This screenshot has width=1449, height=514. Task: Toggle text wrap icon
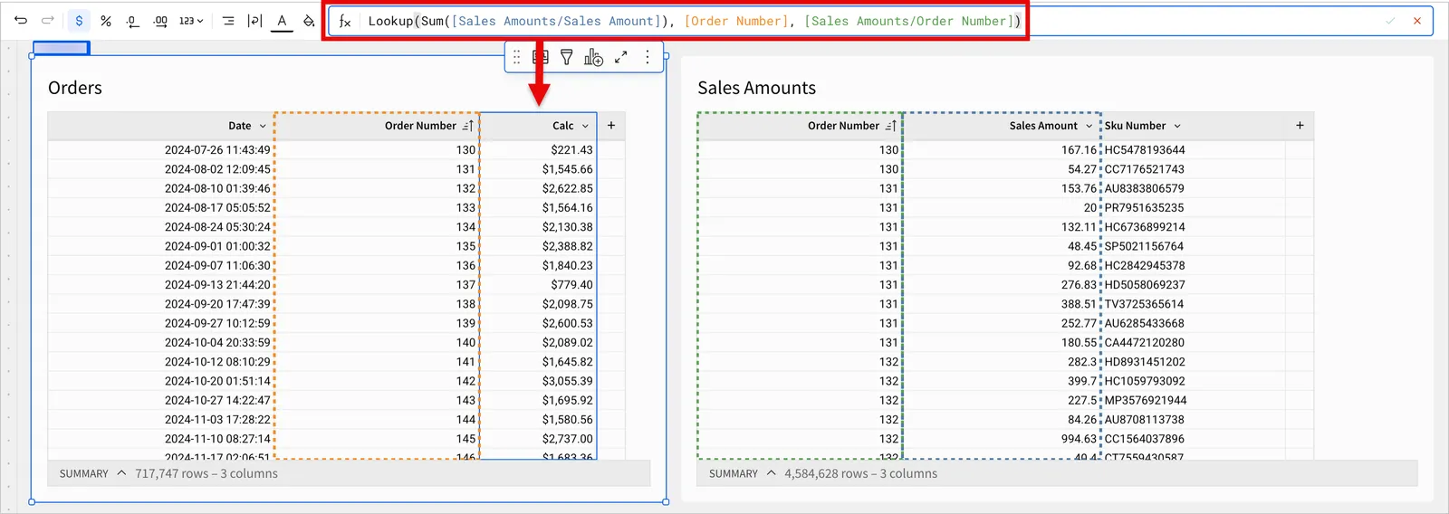254,21
